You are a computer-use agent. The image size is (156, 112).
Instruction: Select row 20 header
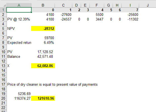point(3,98)
